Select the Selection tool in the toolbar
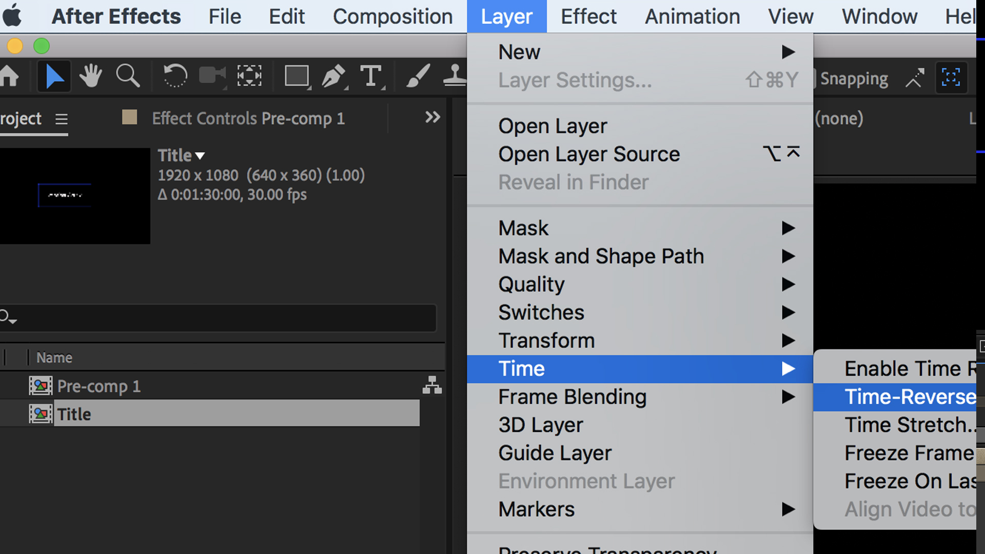 pyautogui.click(x=53, y=76)
